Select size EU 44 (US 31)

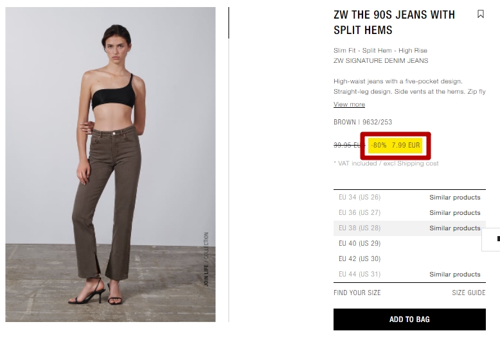(360, 274)
